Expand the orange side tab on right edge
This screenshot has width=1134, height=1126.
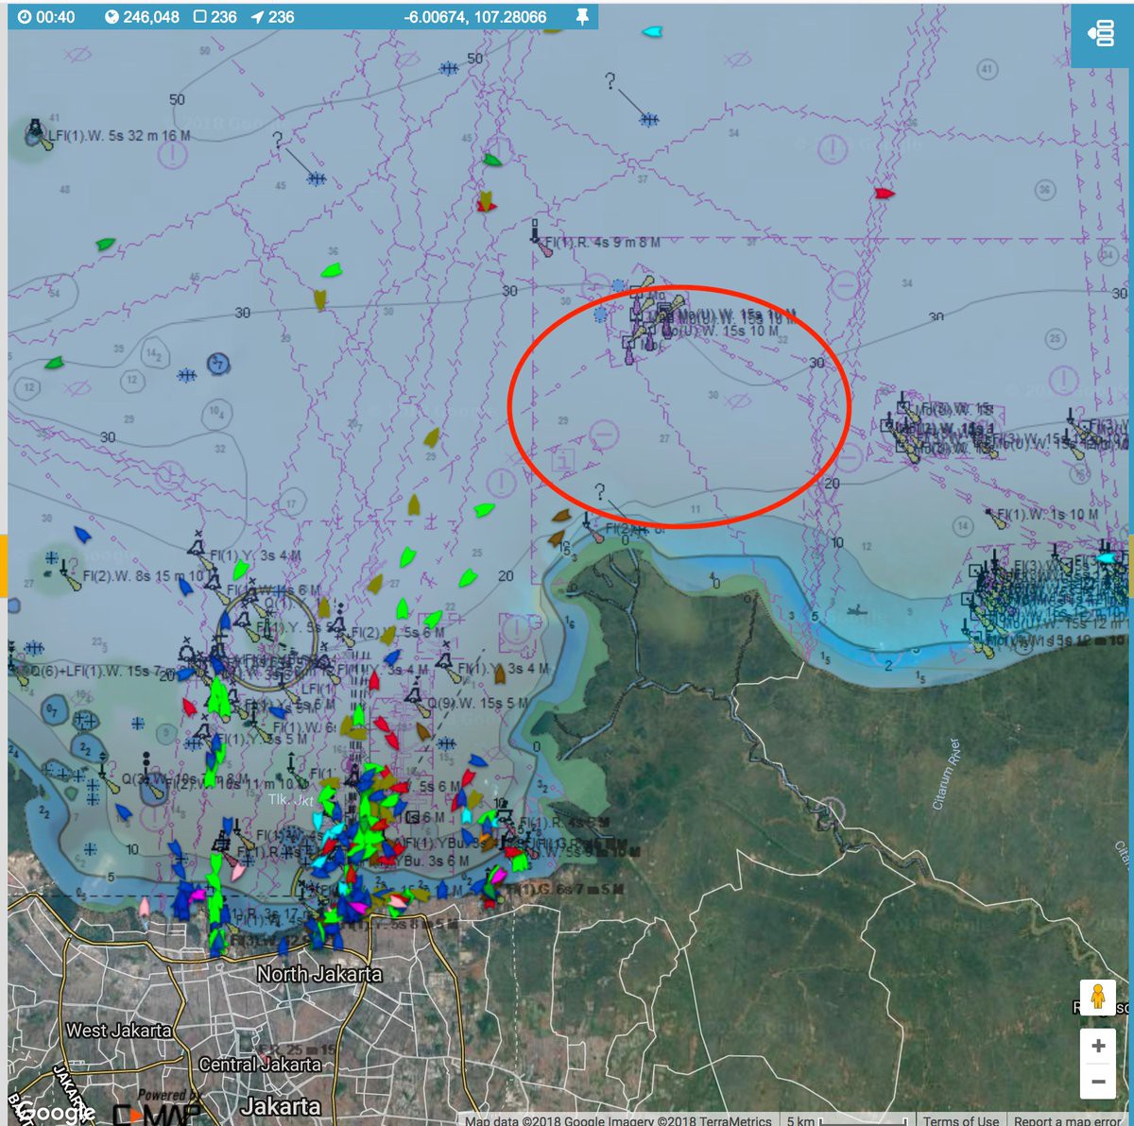pos(1130,565)
